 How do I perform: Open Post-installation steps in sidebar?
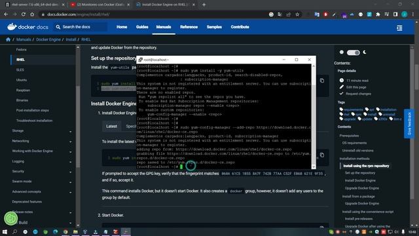pyautogui.click(x=32, y=110)
